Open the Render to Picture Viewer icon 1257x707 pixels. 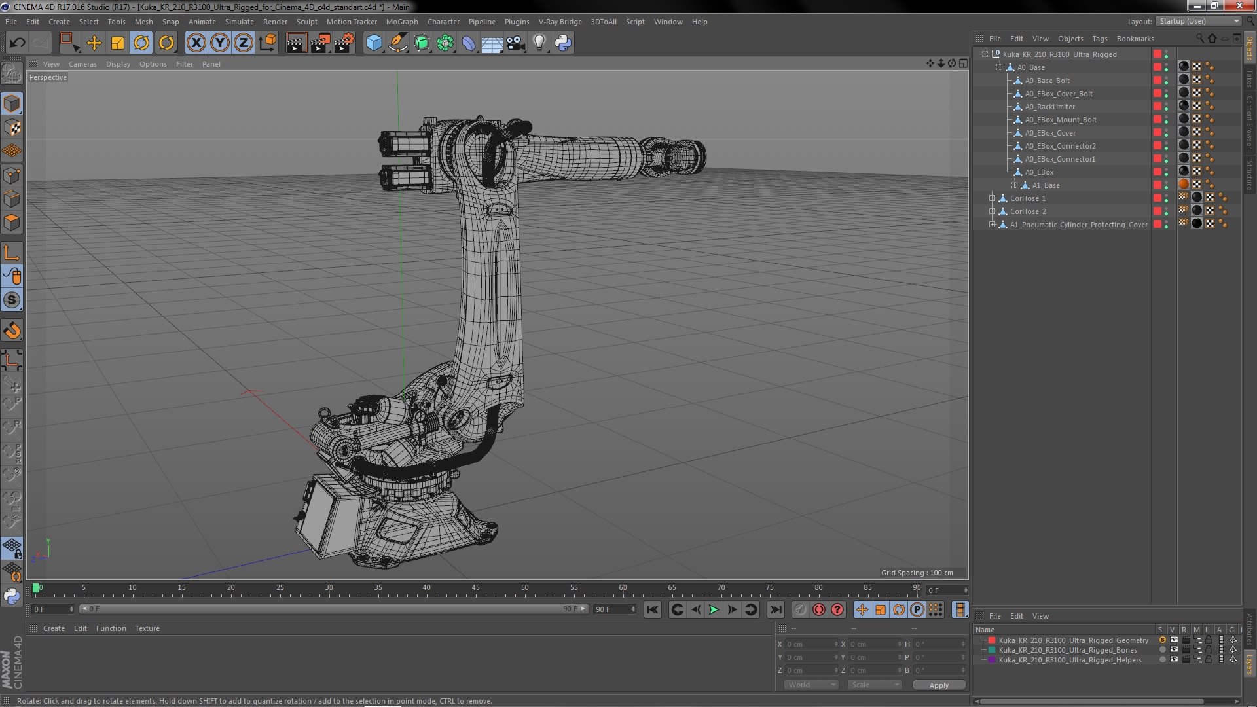pos(320,43)
